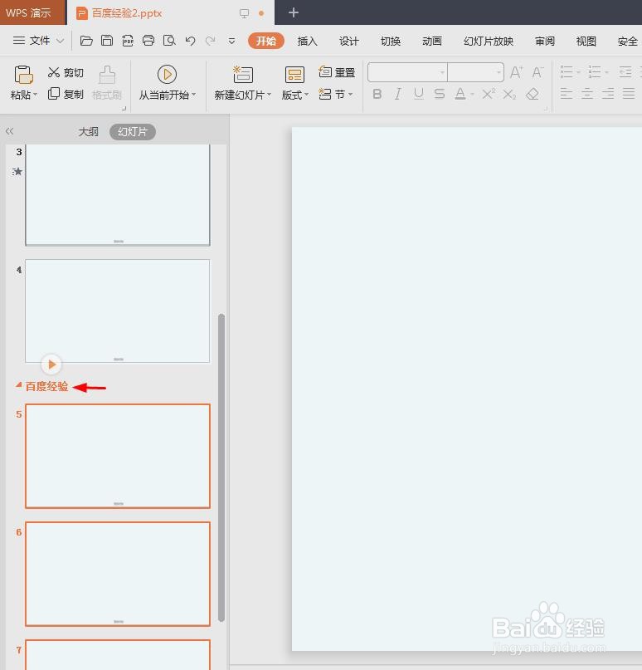
Task: Switch to the 动画 tab
Action: point(432,41)
